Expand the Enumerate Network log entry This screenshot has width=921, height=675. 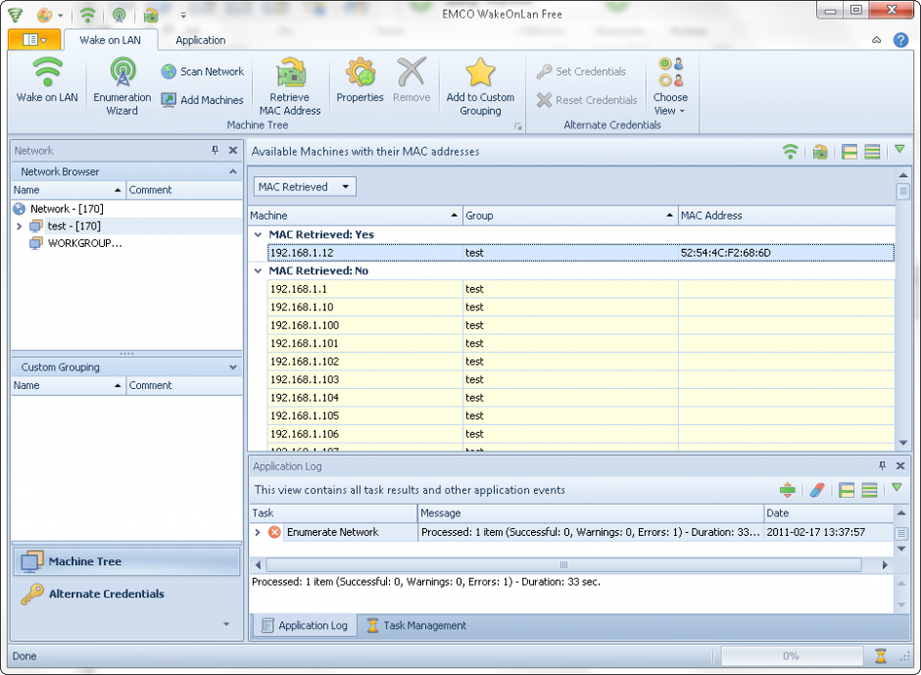(258, 532)
